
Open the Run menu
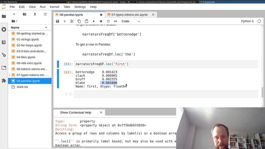tap(43, 7)
